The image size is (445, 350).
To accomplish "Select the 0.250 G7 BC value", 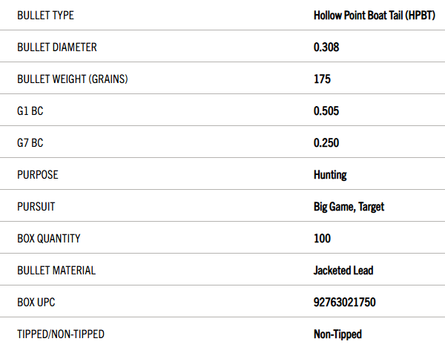I will click(326, 143).
